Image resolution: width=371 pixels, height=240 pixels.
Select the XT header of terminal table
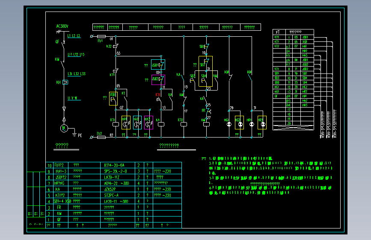(279, 32)
